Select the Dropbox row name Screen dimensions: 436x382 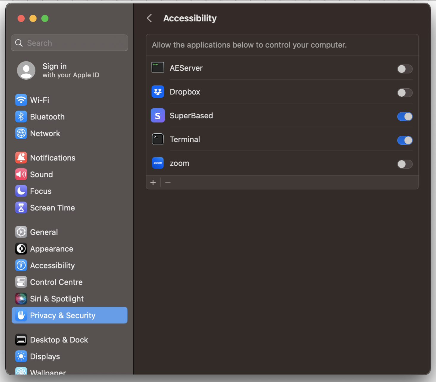(x=185, y=92)
